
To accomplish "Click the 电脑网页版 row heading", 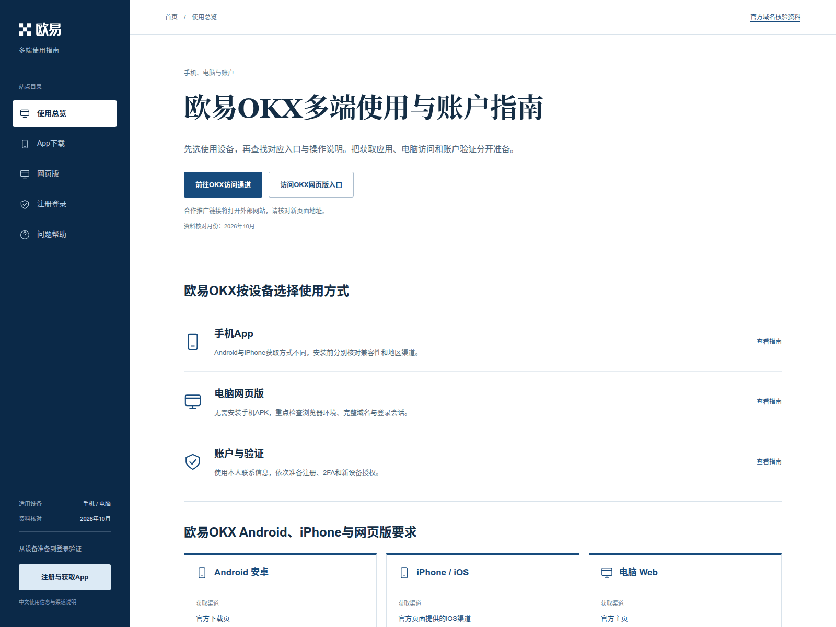I will tap(239, 393).
